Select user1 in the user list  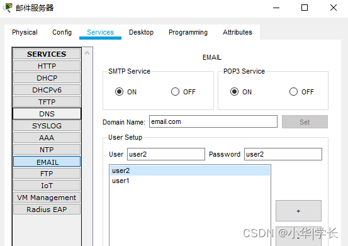[190, 181]
